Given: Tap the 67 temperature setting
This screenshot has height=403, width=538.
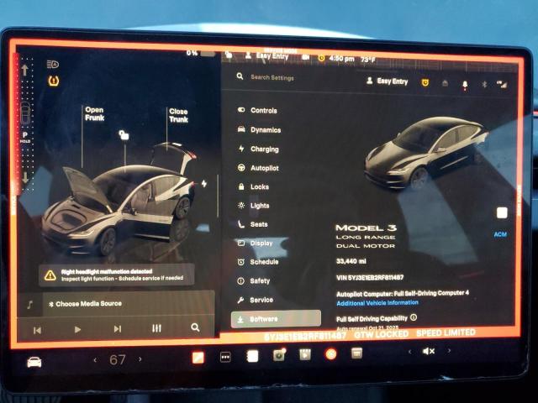Looking at the screenshot, I should [x=118, y=360].
